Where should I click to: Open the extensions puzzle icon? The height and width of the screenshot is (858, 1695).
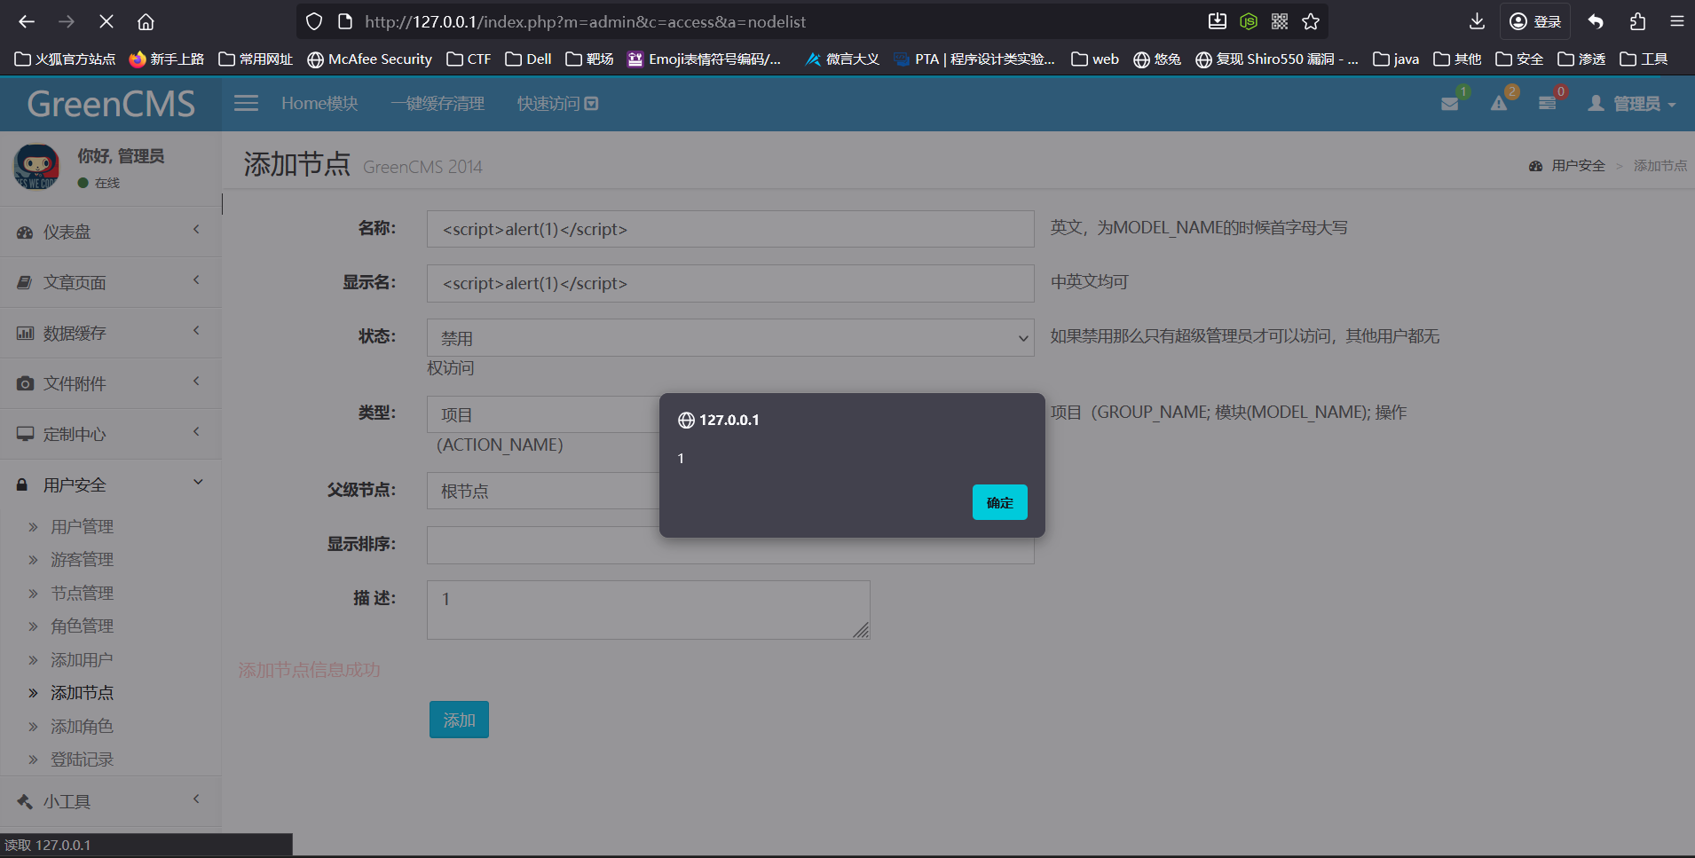1637,21
